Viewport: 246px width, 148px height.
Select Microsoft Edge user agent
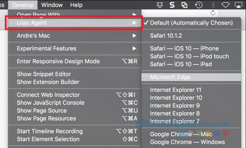(191, 77)
